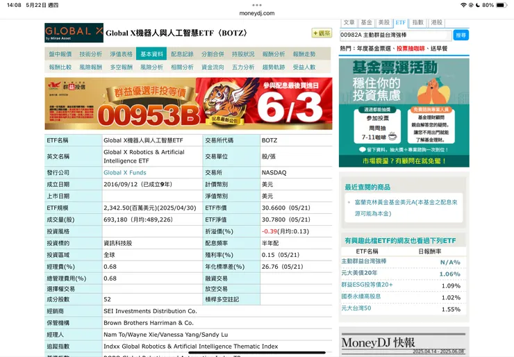Click the moneydj.com address bar
This screenshot has height=357, width=514.
point(257,13)
